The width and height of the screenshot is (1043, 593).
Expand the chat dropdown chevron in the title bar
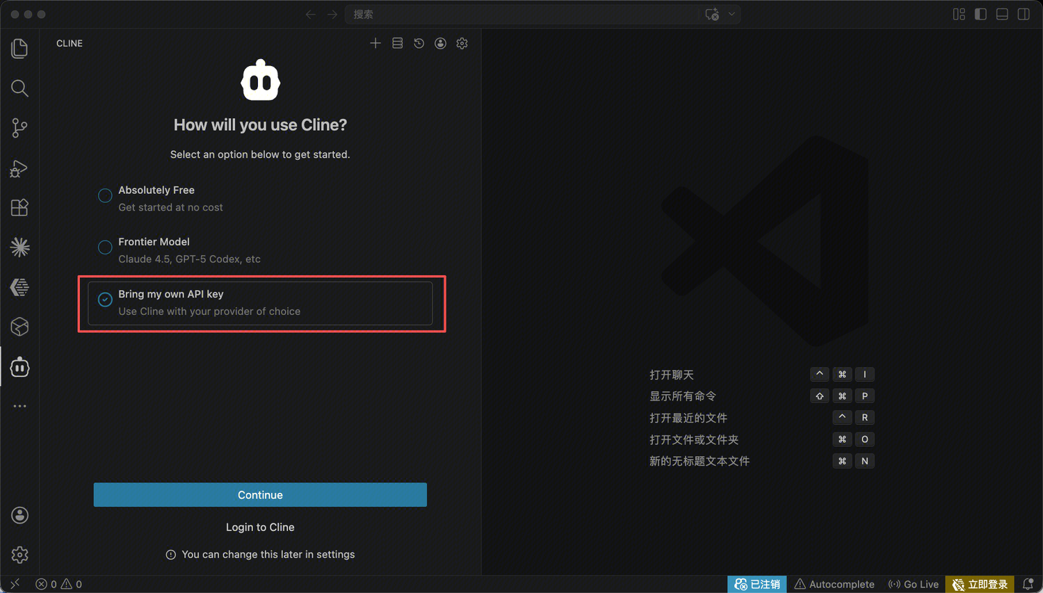click(x=731, y=15)
